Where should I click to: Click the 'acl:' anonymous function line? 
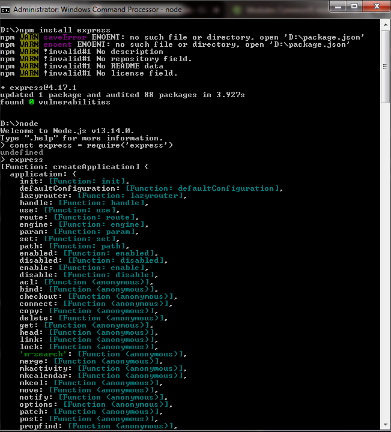pyautogui.click(x=86, y=282)
